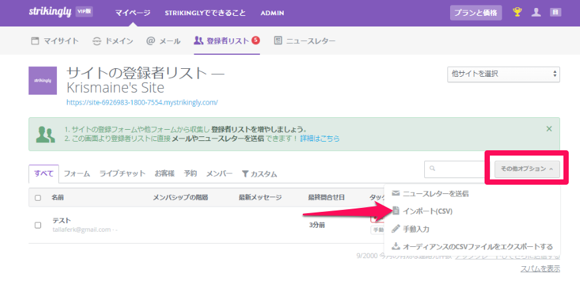Open the マイページ menu
Screen dimensions: 580x286
click(133, 13)
